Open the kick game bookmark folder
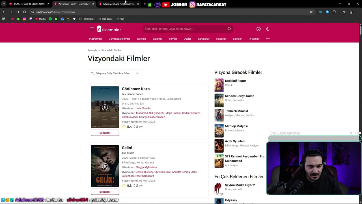The width and height of the screenshot is (362, 204). coord(105,19)
